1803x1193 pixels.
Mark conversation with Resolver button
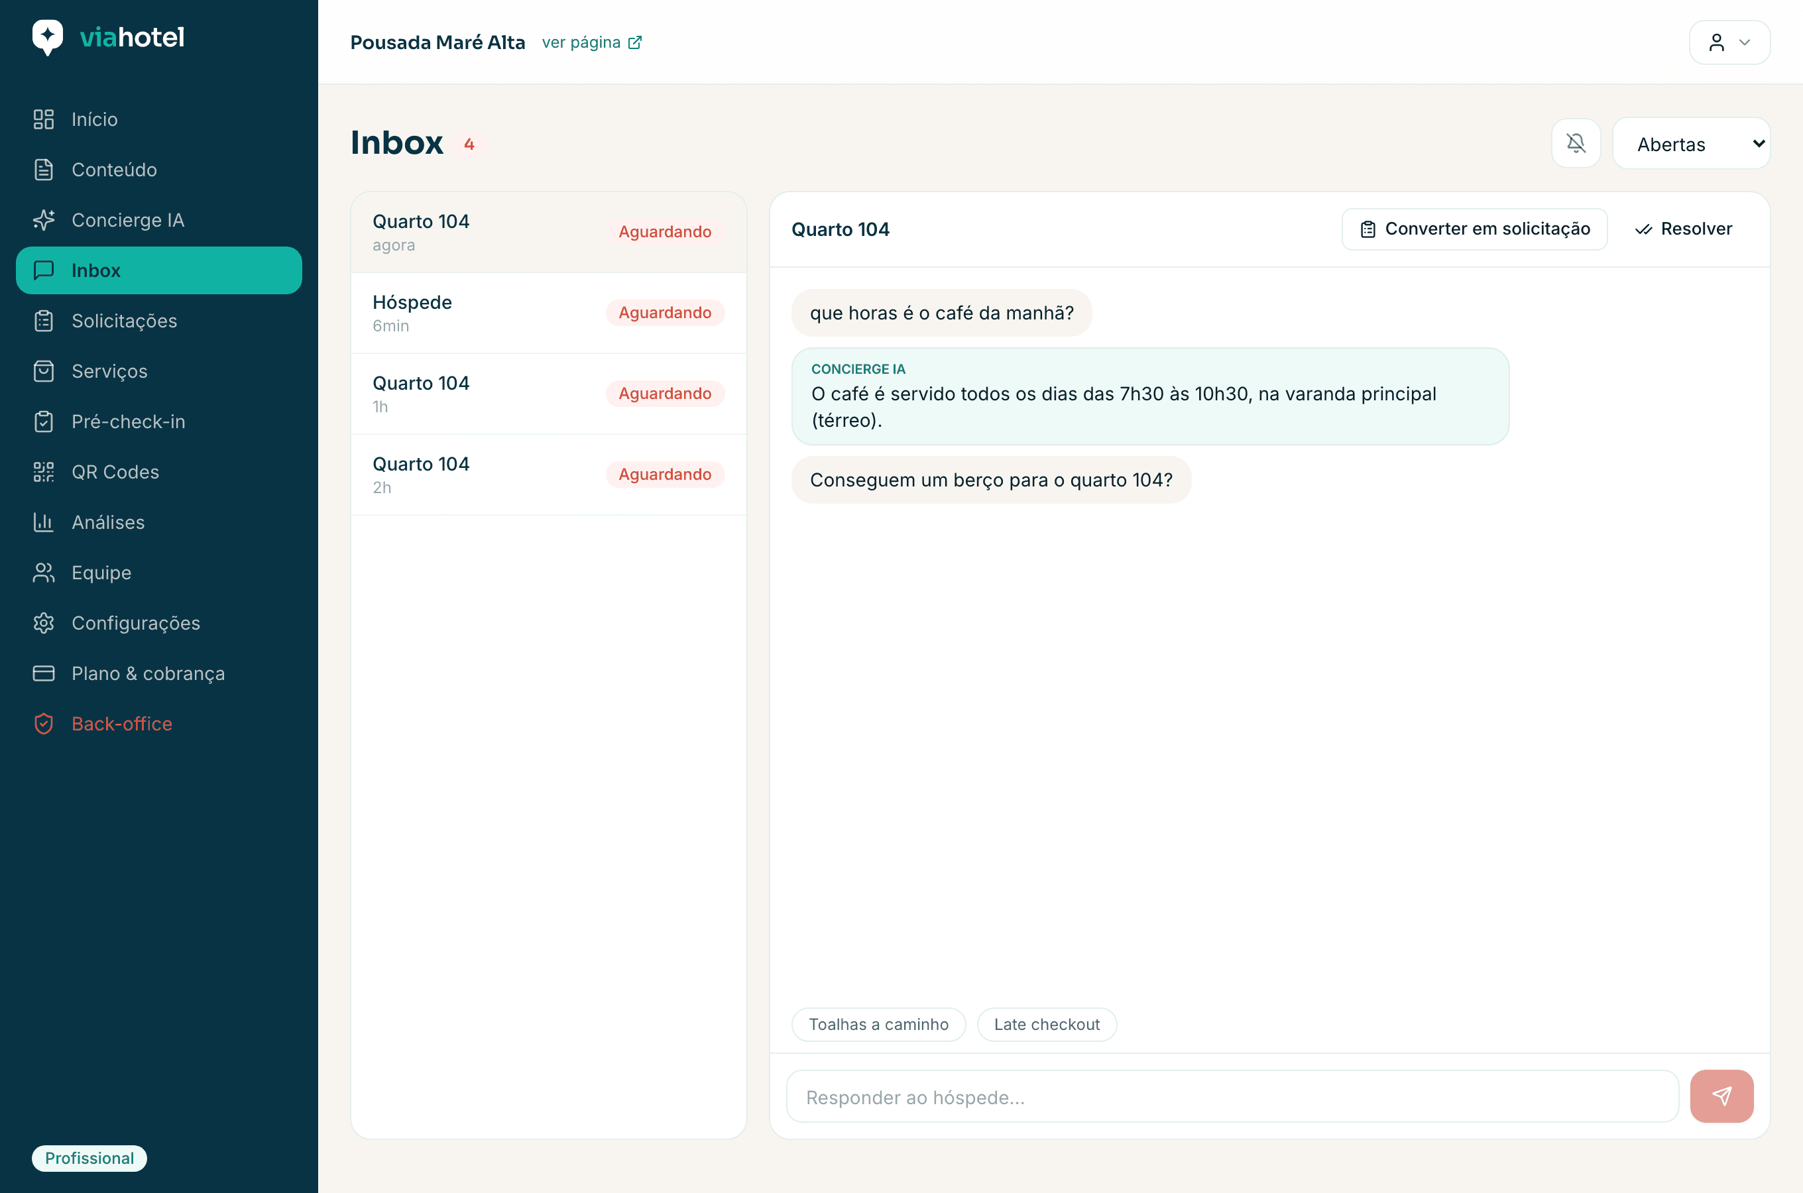pyautogui.click(x=1683, y=229)
